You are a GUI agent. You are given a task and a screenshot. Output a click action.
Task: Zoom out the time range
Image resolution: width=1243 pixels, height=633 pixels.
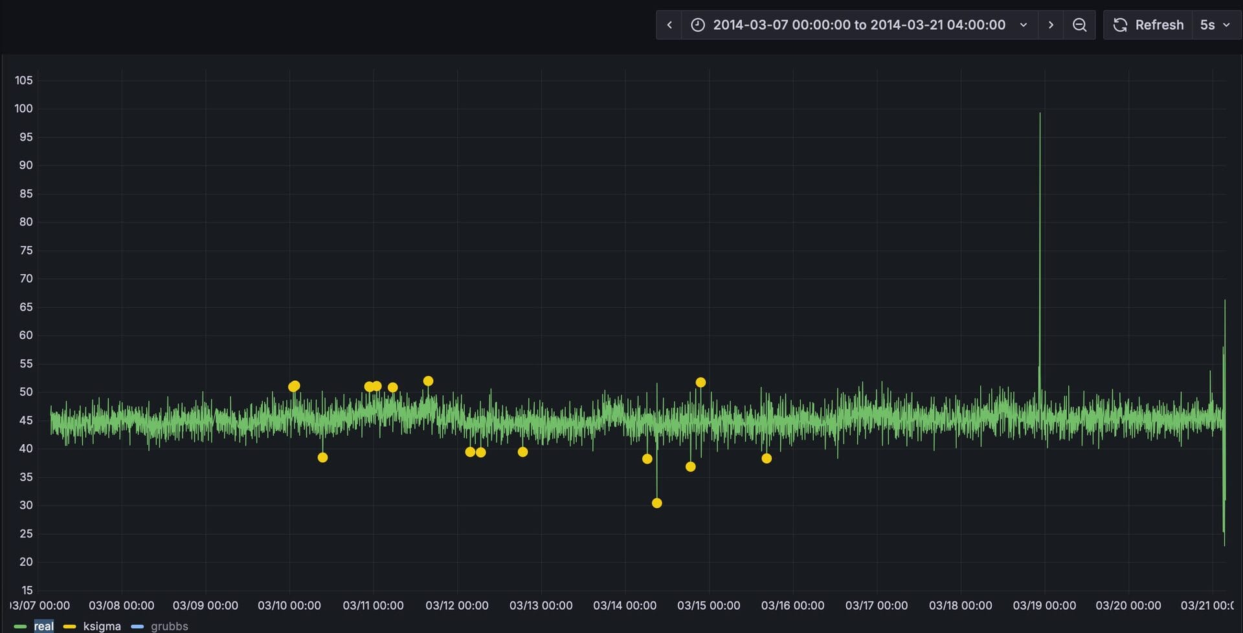coord(1079,25)
